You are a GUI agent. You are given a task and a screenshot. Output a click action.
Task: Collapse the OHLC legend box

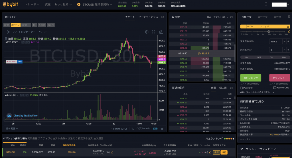pos(6,39)
